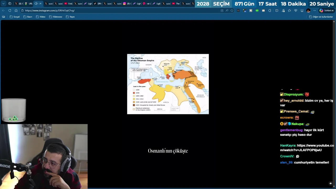Screen dimensions: 336x189
Task: Click the username Disprozyum in chat
Action: click(293, 94)
